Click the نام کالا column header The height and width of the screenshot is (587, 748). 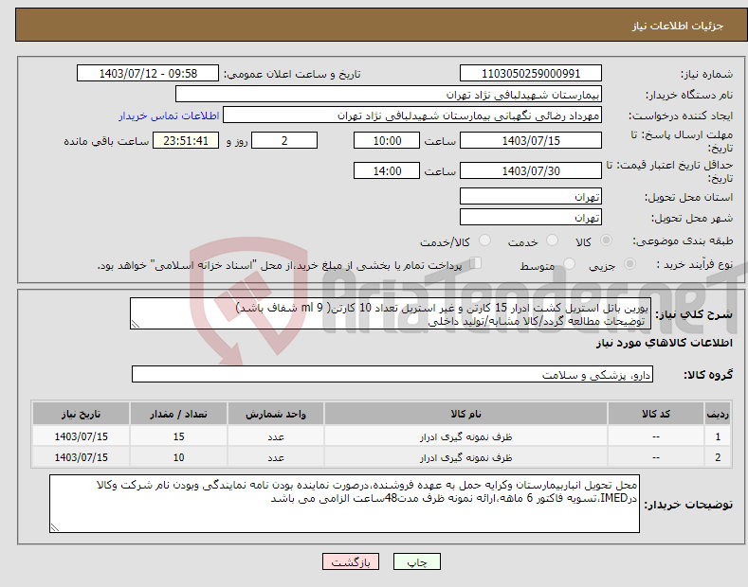(x=465, y=414)
